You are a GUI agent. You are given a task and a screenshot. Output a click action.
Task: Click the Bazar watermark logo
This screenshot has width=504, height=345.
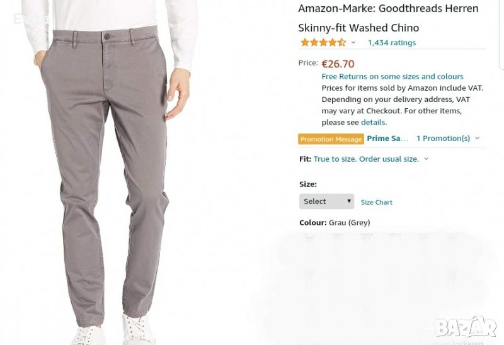click(466, 326)
